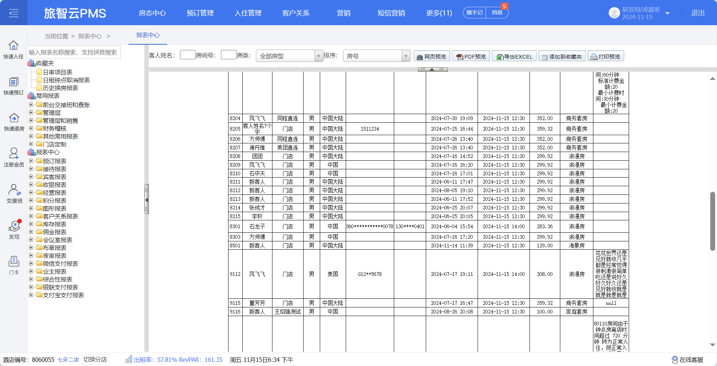Open 更多(11) menu
Screen dimensions: 717x366
pos(439,13)
